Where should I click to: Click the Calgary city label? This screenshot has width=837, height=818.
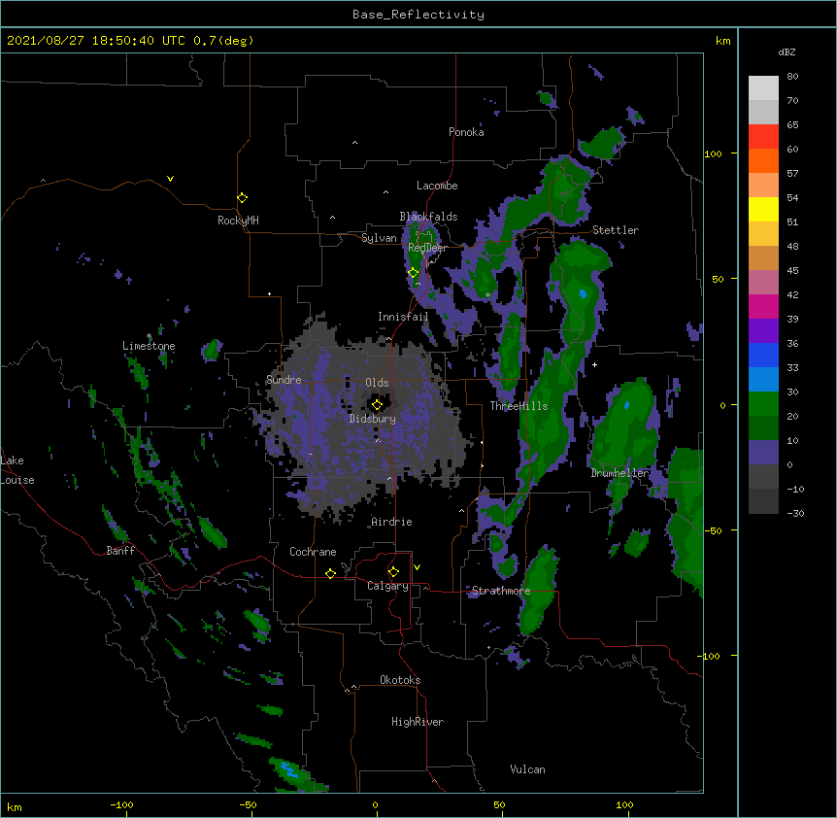point(387,586)
